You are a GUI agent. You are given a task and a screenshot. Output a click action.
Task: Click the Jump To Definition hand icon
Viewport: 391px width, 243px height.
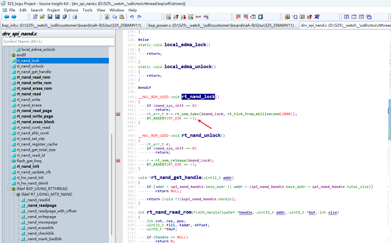pyautogui.click(x=287, y=17)
